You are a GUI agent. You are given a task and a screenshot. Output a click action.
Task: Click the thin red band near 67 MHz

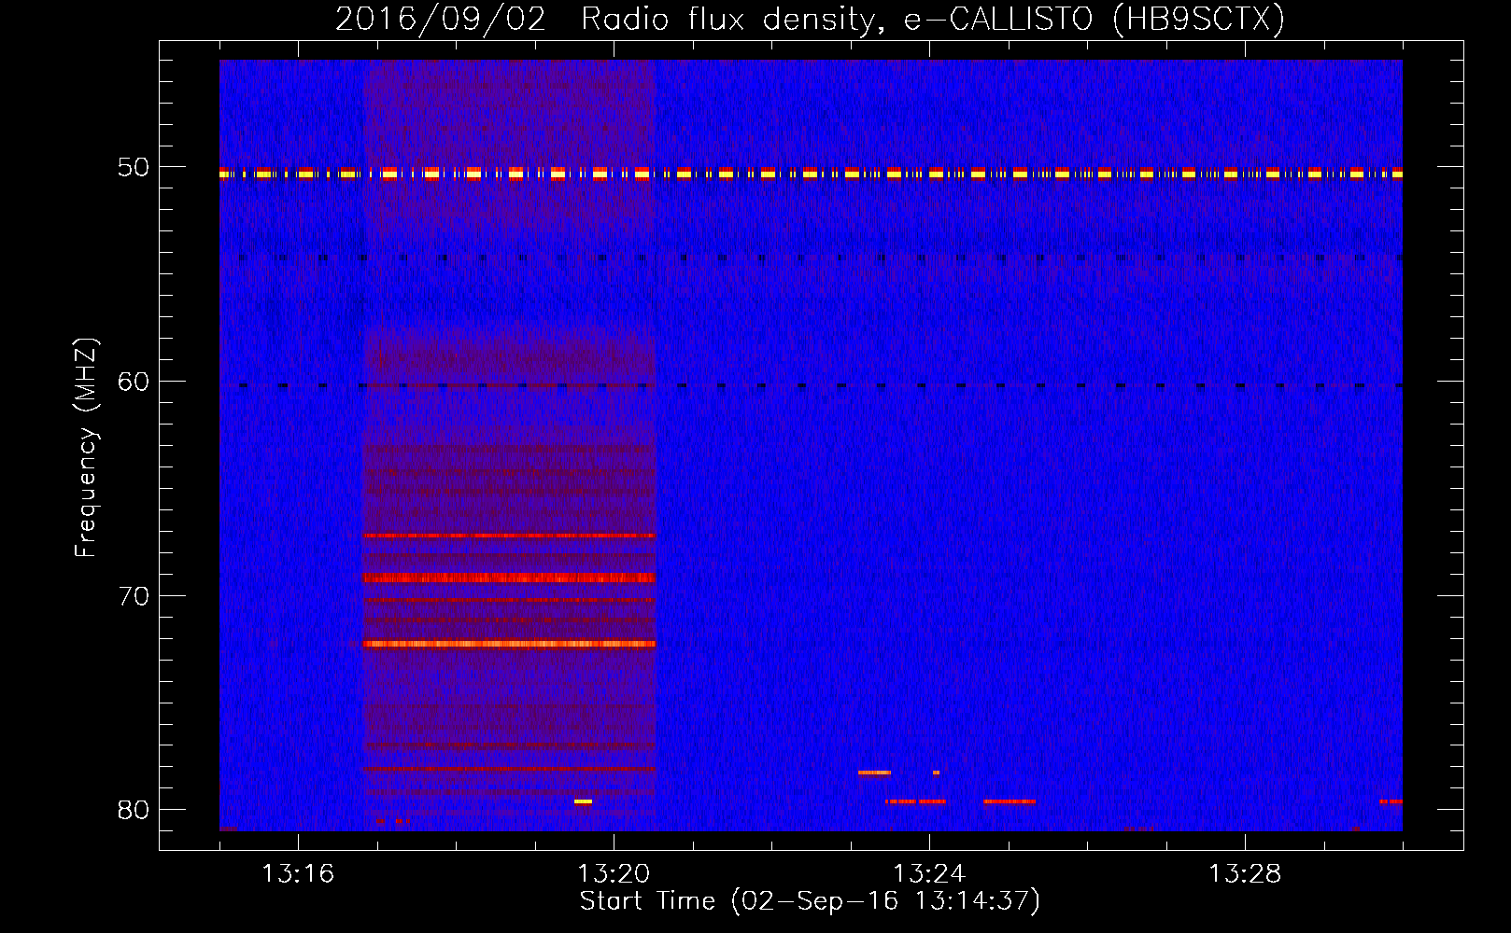click(509, 536)
